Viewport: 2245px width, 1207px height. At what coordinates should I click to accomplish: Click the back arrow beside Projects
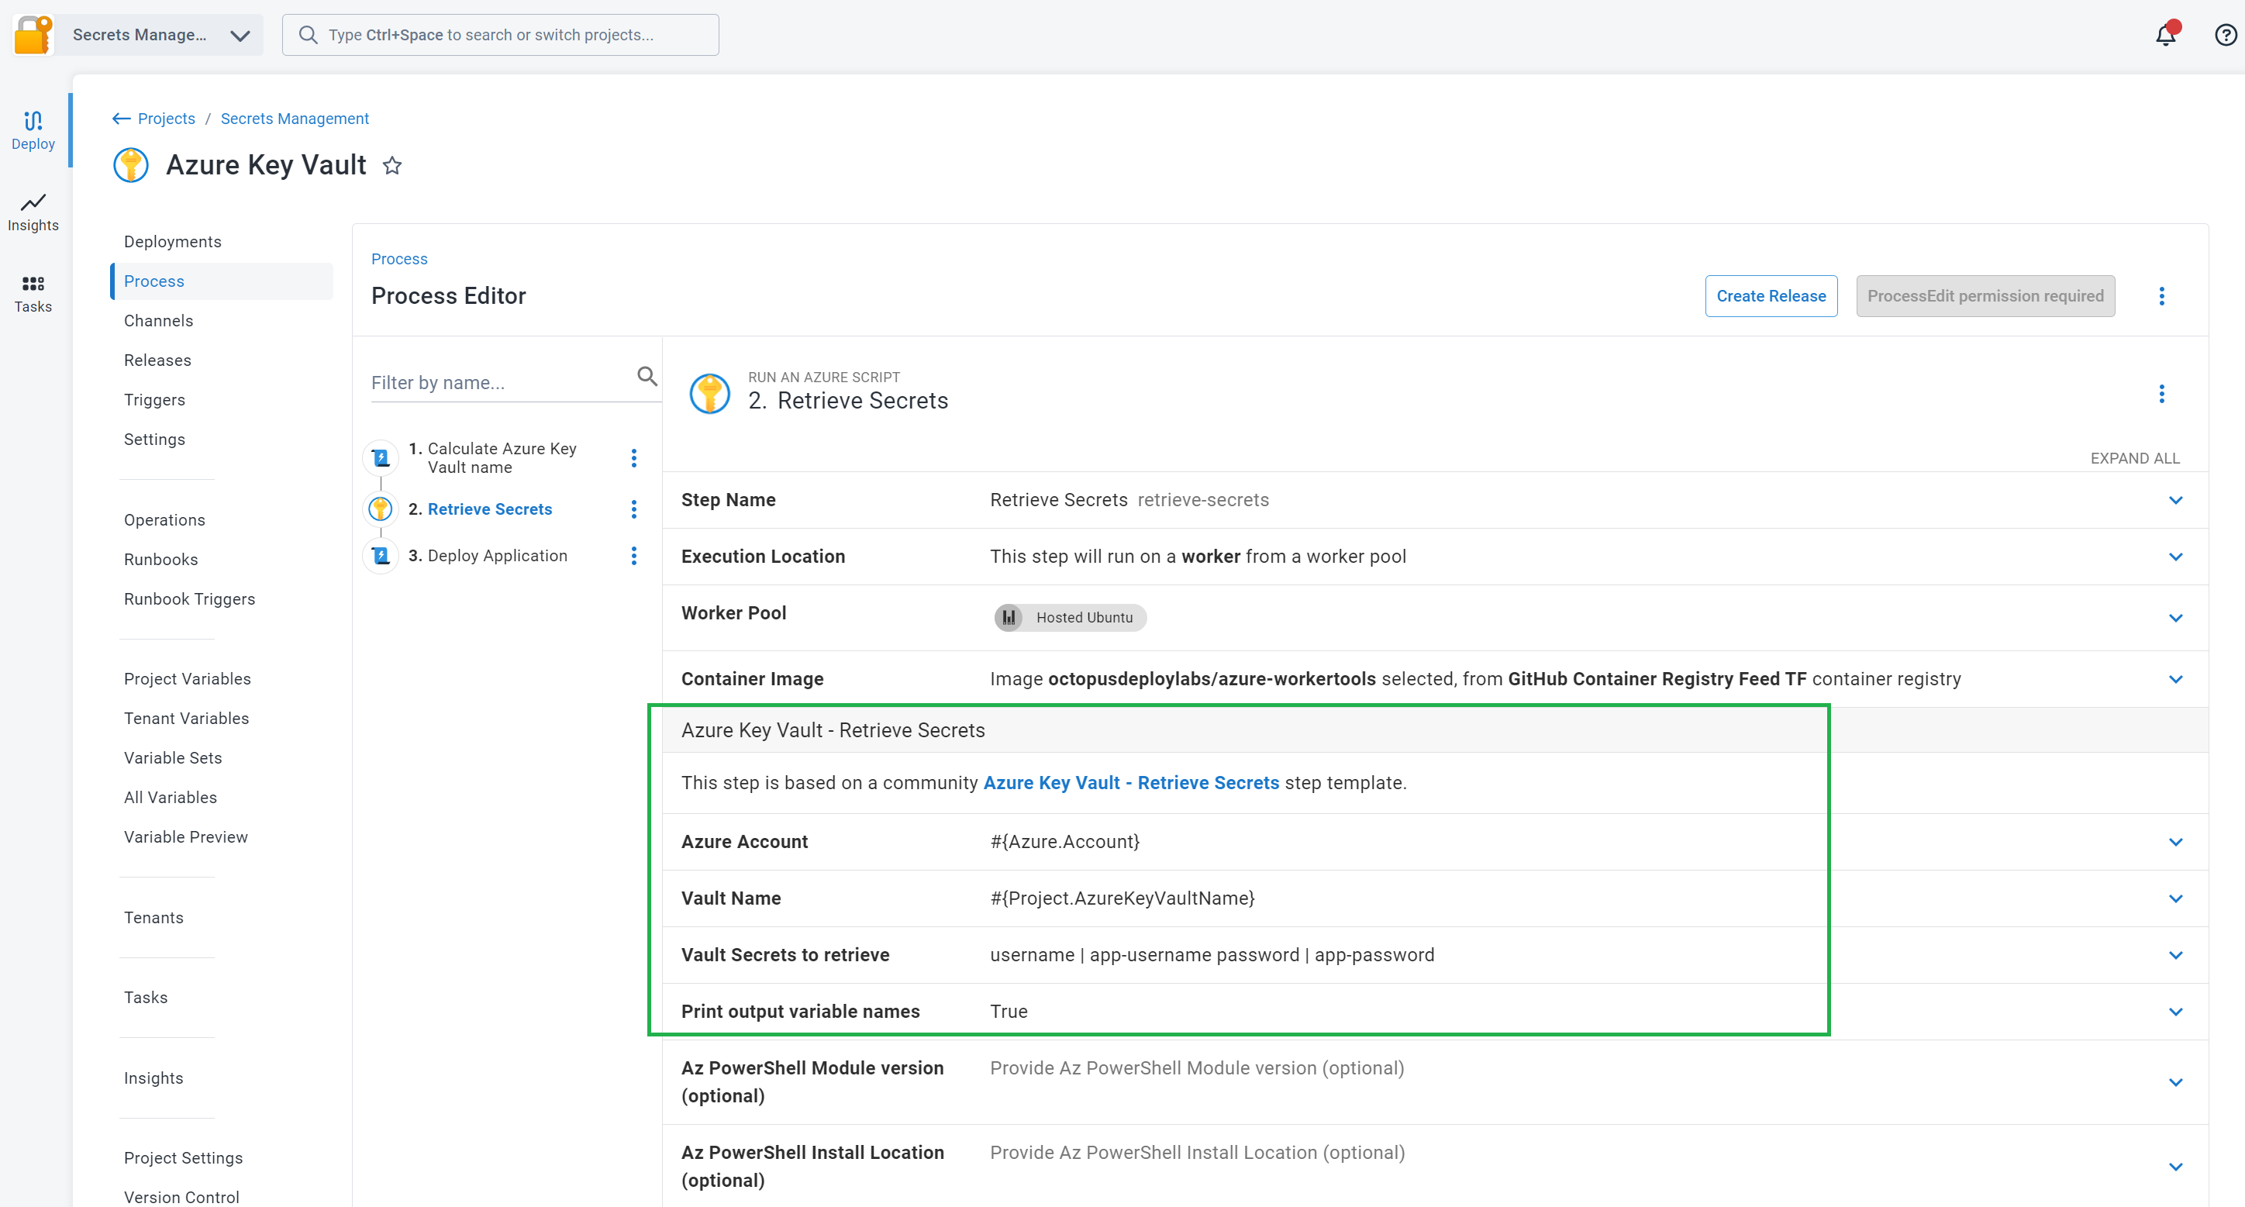click(121, 119)
